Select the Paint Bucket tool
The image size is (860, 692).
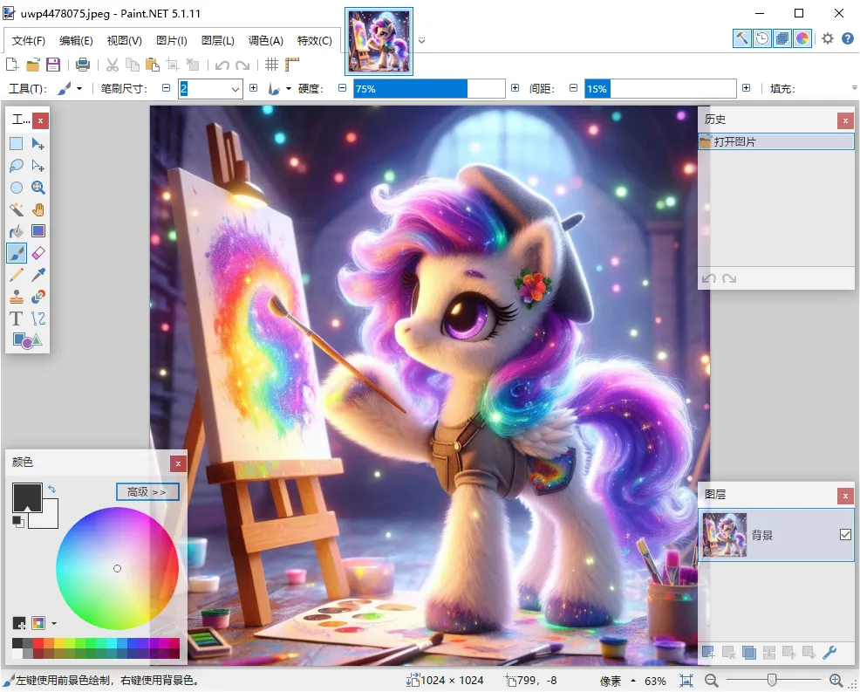pyautogui.click(x=17, y=231)
